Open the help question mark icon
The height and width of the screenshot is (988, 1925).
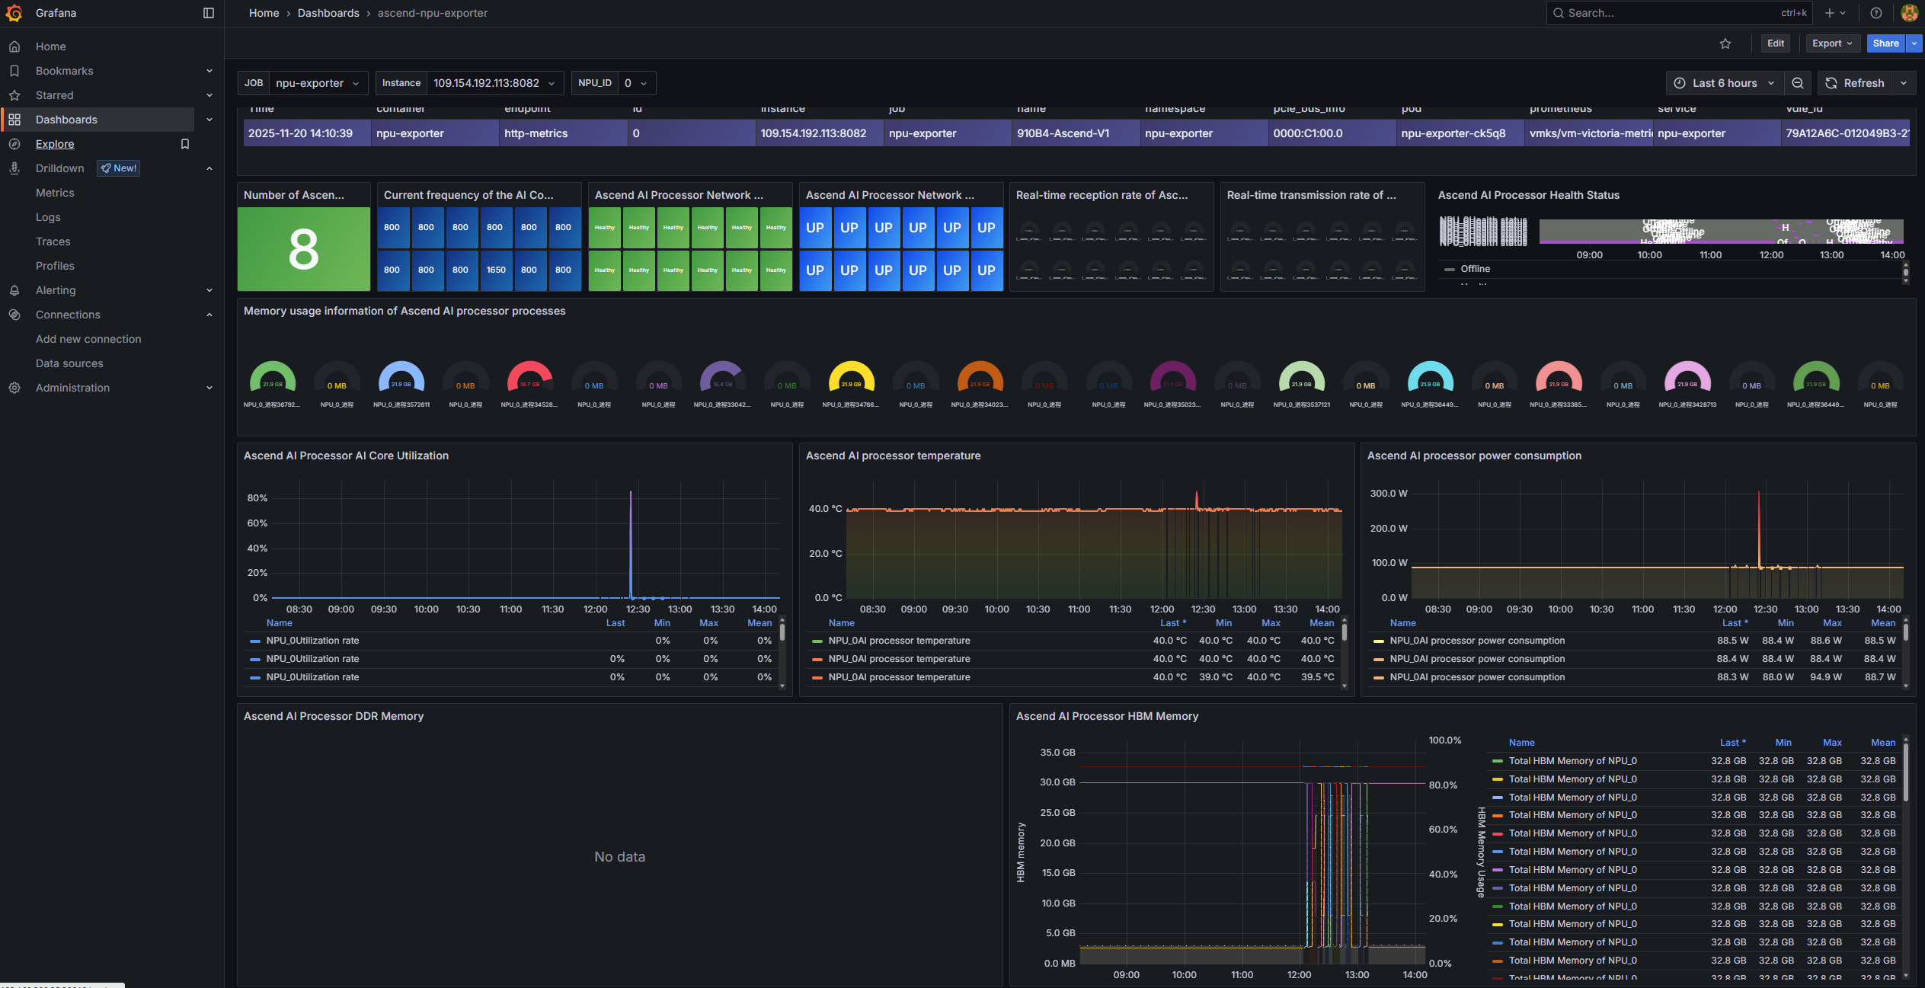tap(1876, 13)
